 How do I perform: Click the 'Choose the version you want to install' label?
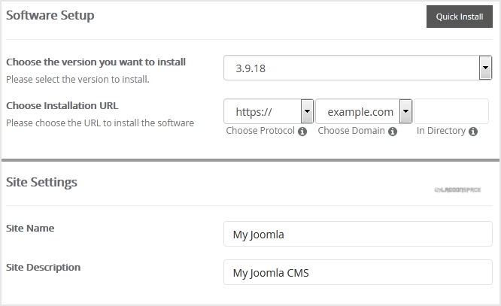(96, 62)
